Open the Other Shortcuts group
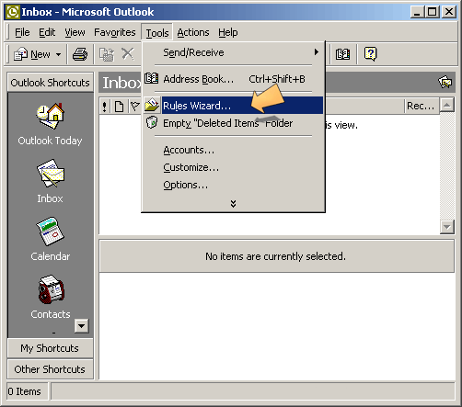Viewport: 462px width, 407px height. [50, 369]
